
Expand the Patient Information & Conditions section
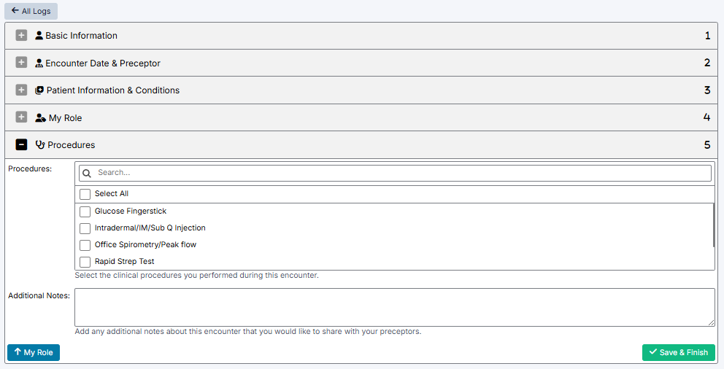[21, 90]
